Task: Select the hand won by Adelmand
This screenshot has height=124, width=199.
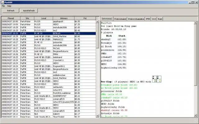Action: pyautogui.click(x=49, y=57)
